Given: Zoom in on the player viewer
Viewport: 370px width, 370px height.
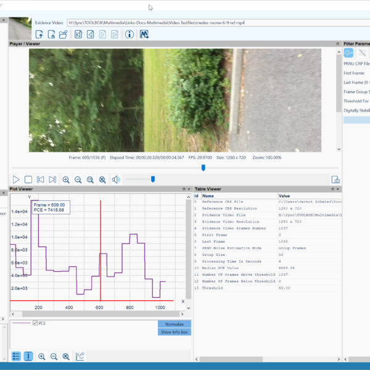Looking at the screenshot, I should (x=66, y=179).
